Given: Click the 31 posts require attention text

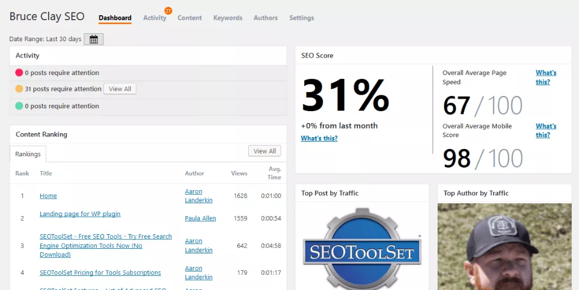Looking at the screenshot, I should click(63, 89).
